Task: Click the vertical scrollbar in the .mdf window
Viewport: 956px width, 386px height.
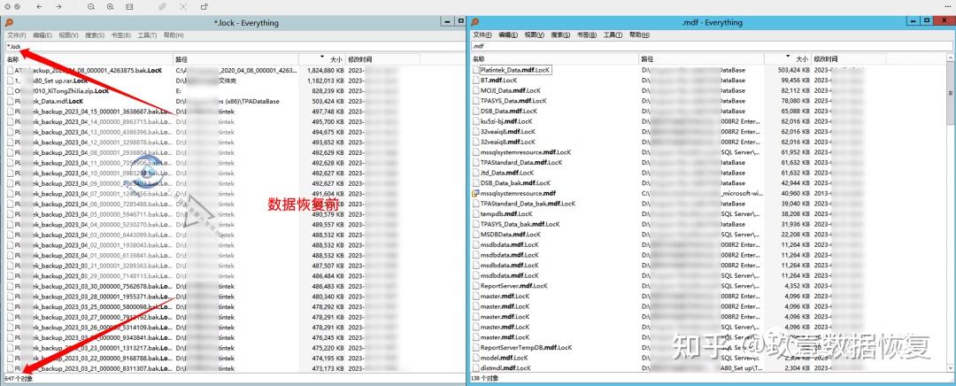Action: coord(951,213)
